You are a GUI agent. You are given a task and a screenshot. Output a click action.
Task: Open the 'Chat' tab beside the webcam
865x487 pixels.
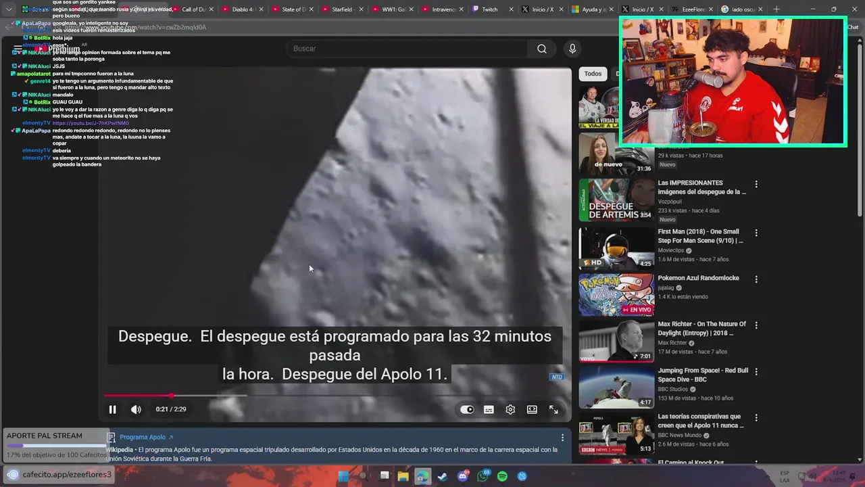[853, 27]
